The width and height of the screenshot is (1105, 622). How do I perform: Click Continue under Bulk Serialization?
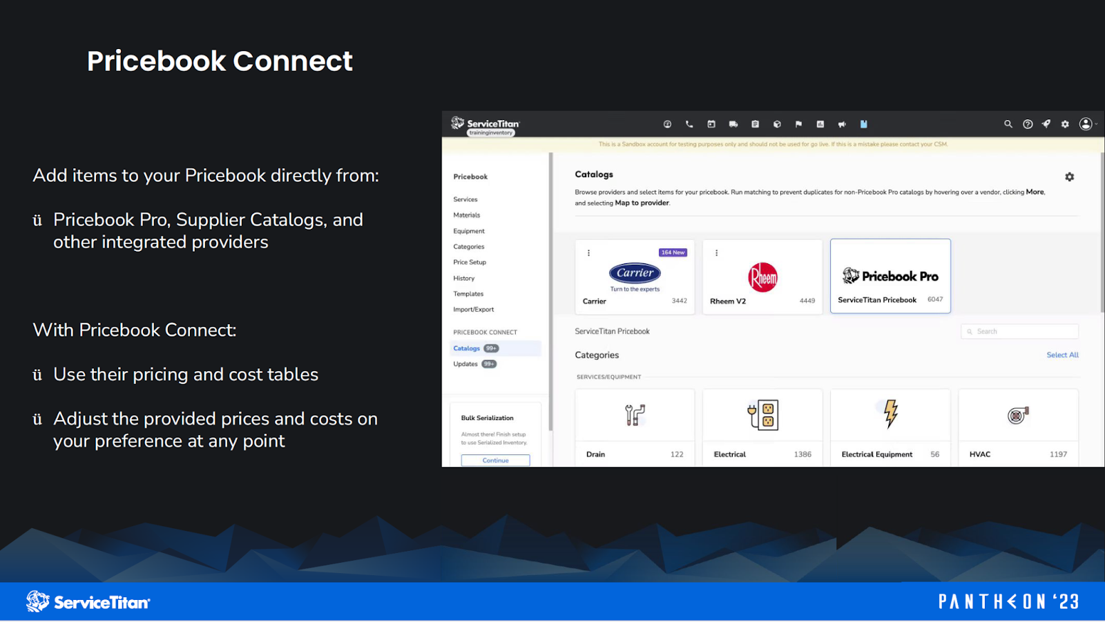click(494, 460)
